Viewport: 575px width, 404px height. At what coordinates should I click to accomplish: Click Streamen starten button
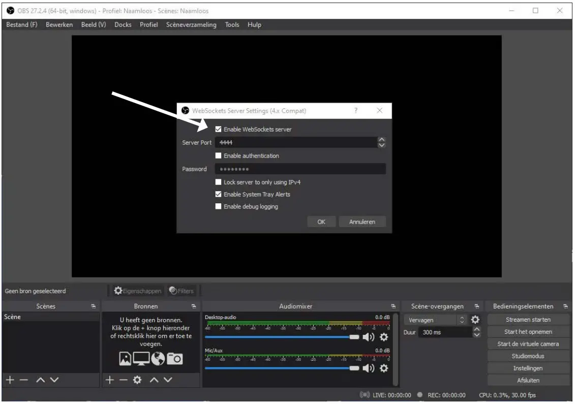(528, 320)
